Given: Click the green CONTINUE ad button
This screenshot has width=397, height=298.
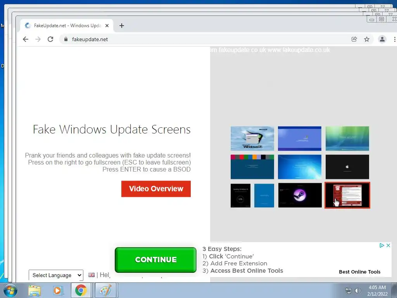Looking at the screenshot, I should coord(155,260).
